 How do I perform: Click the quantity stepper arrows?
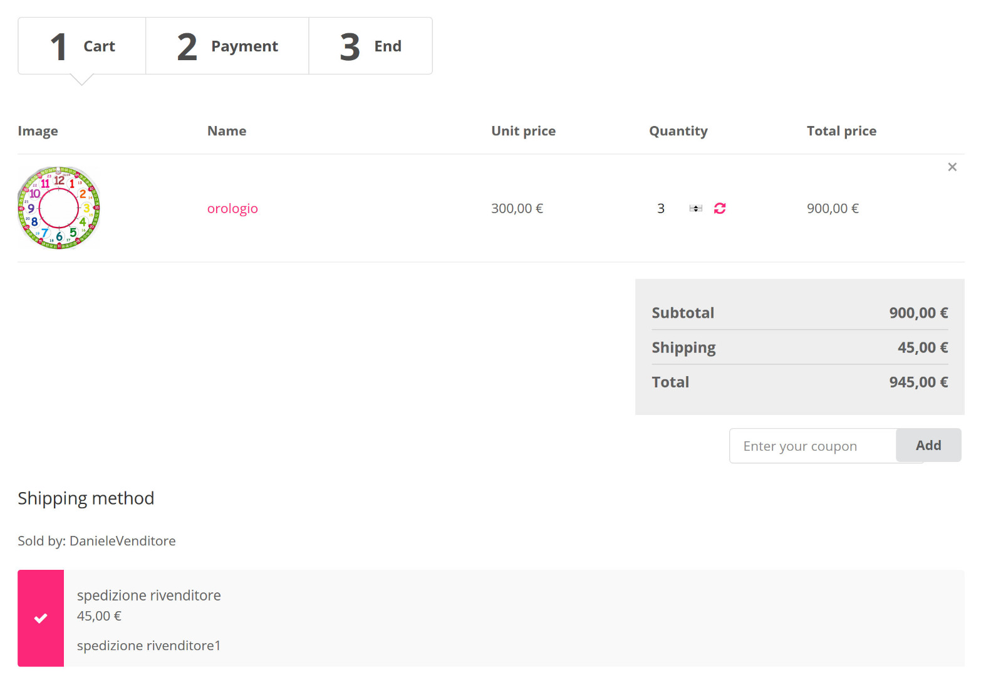(696, 208)
